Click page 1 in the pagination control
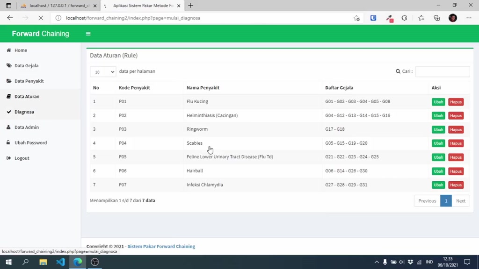Screen dimensions: 479x269 click(446, 200)
